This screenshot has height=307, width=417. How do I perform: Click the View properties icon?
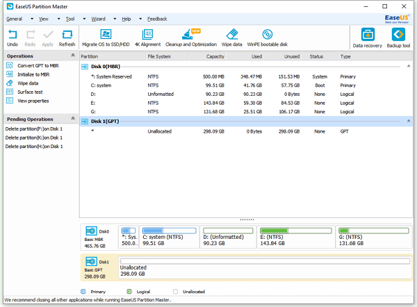[x=10, y=101]
